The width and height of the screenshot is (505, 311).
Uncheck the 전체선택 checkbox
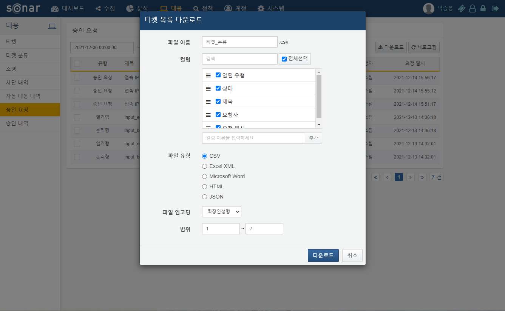[x=284, y=59]
